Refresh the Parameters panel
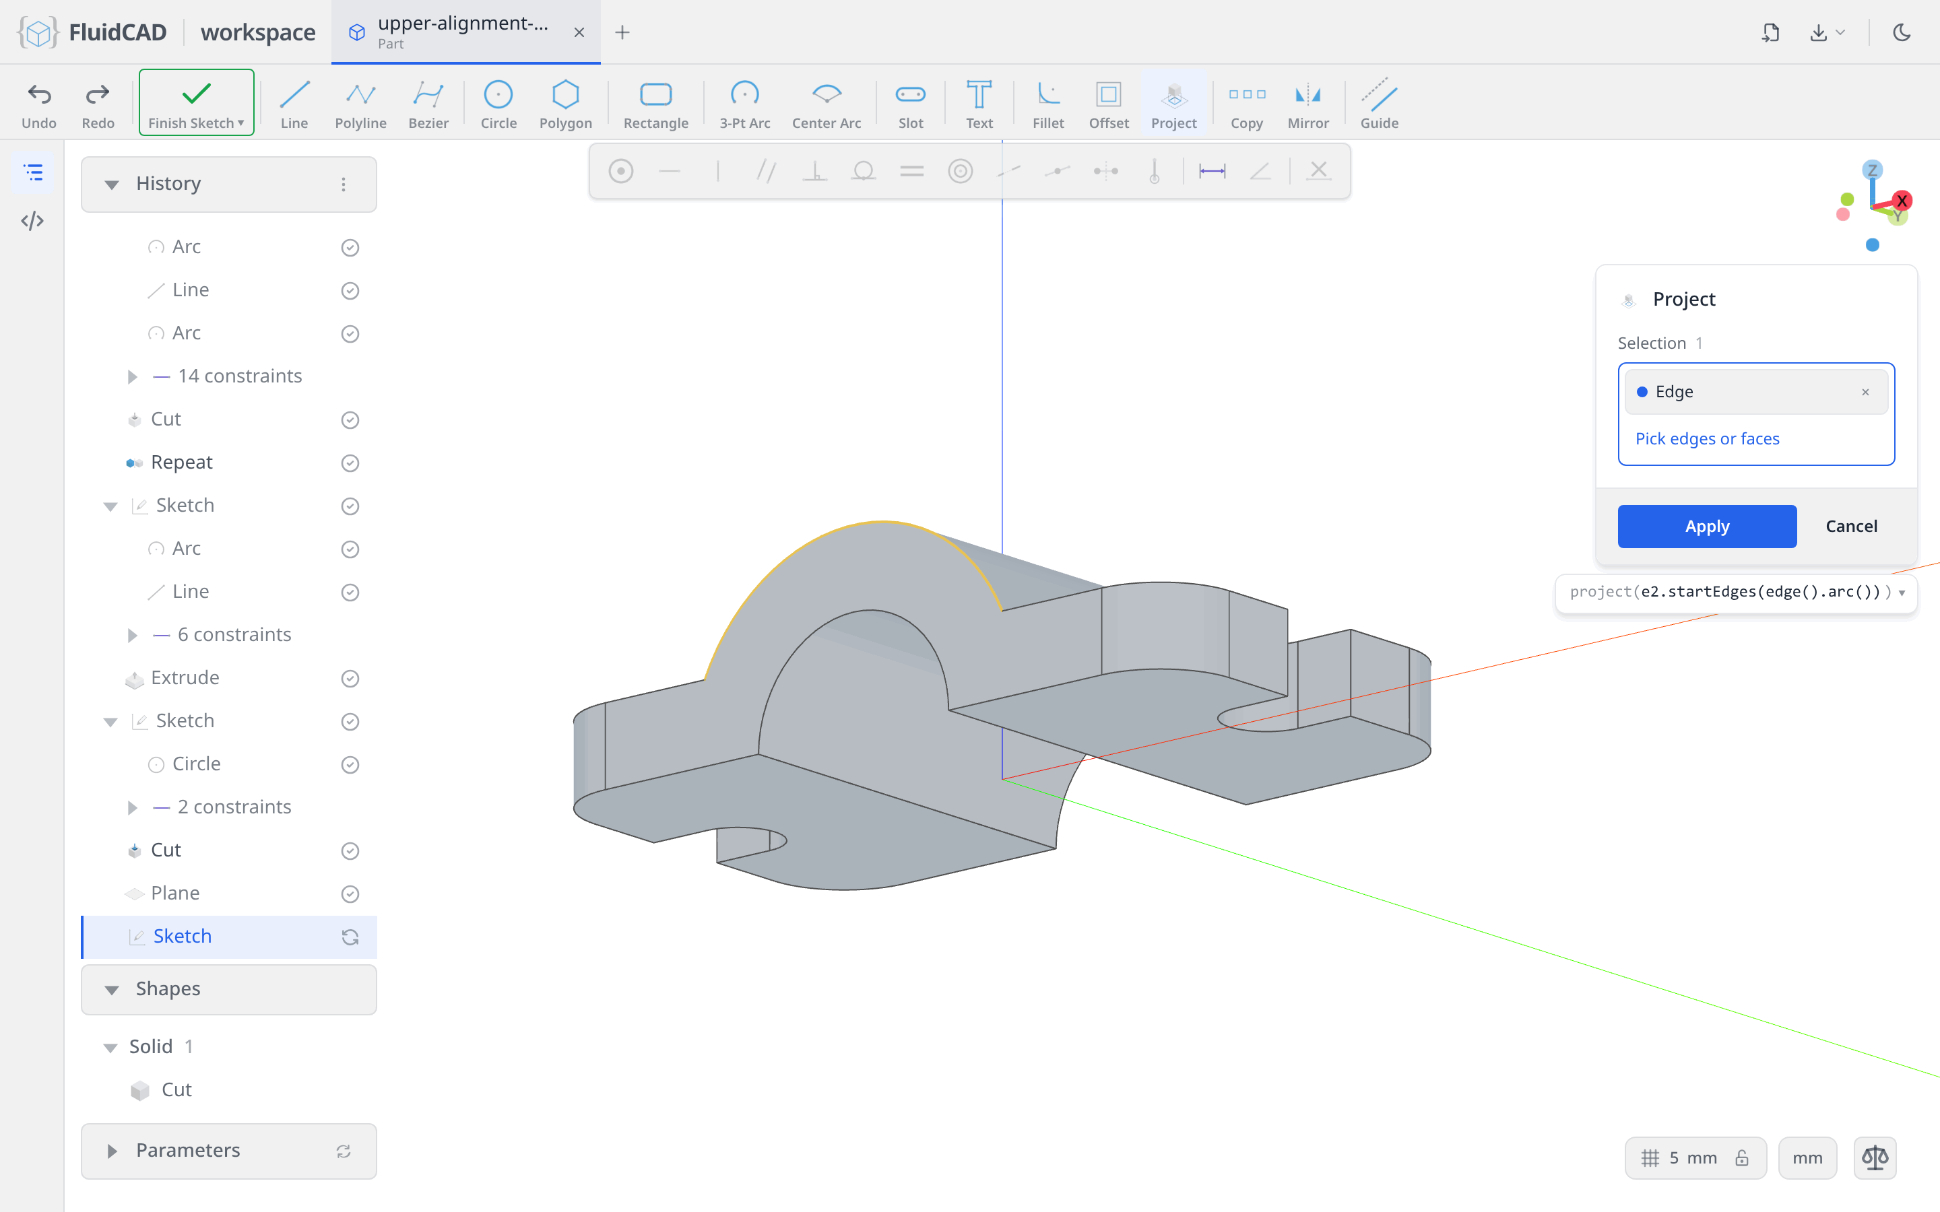Viewport: 1940px width, 1212px height. (343, 1151)
